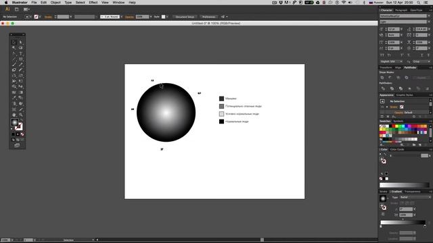The width and height of the screenshot is (433, 243).
Task: Select the Mesh tool
Action: (14, 92)
